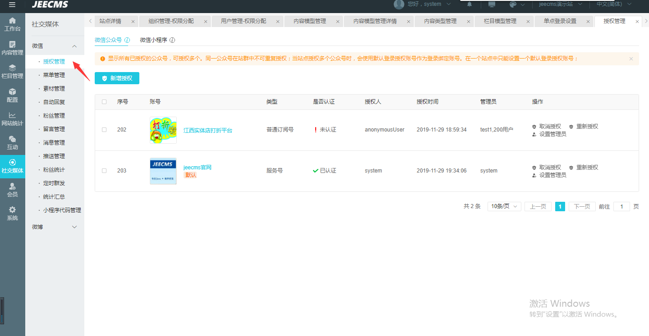Open 网站统计 site statistics sidebar icon

point(12,119)
